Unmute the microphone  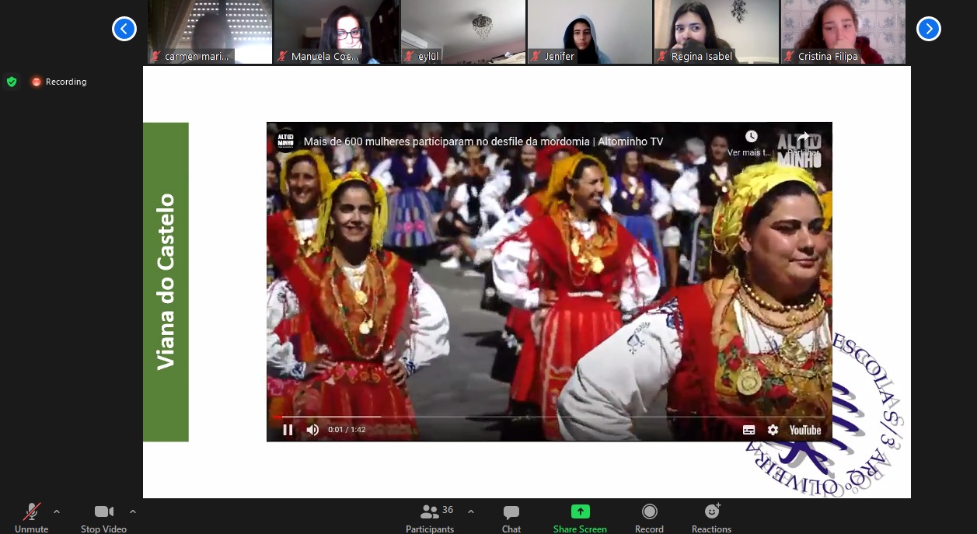(x=32, y=512)
